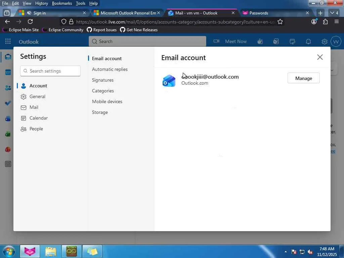This screenshot has height=258, width=344.
Task: Click the Outlook Search box
Action: (147, 41)
